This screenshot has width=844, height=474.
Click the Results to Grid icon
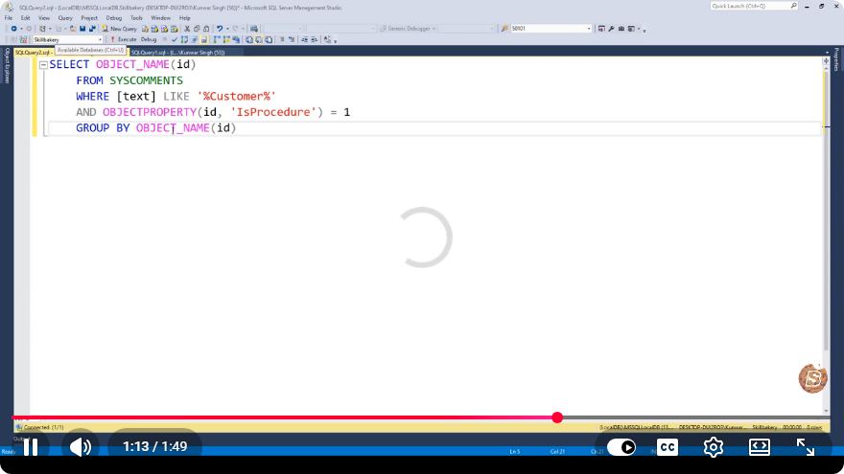click(258, 39)
